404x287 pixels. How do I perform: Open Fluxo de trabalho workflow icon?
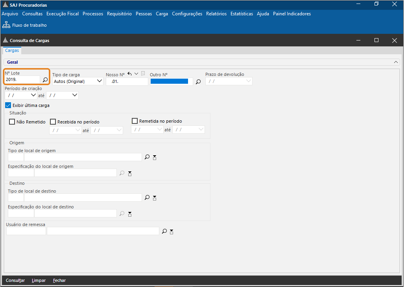[6, 25]
